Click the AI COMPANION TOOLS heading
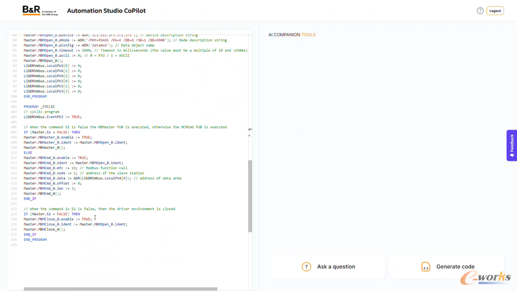 point(292,35)
